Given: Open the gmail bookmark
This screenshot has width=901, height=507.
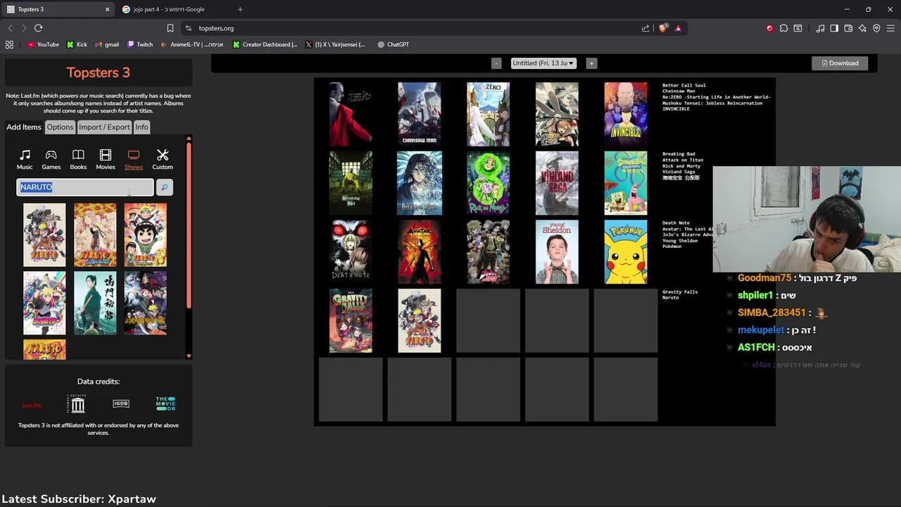Looking at the screenshot, I should pyautogui.click(x=106, y=44).
